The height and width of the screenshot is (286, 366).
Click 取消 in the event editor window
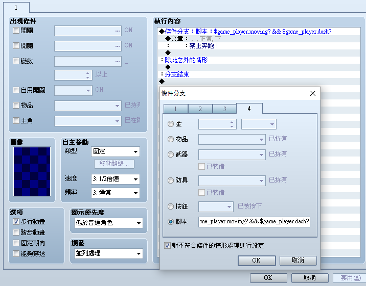click(x=310, y=278)
